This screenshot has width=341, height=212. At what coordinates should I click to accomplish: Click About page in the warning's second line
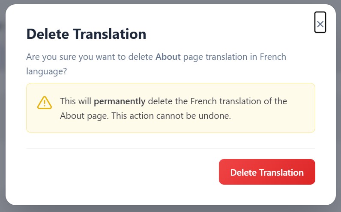coord(84,116)
